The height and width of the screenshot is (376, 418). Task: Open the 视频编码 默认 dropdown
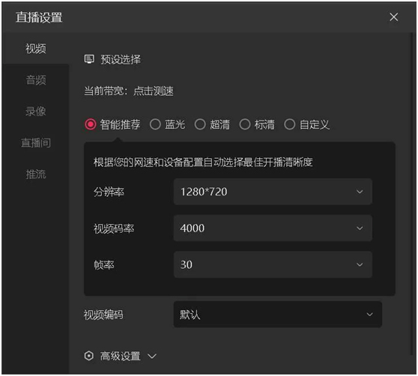coord(277,314)
